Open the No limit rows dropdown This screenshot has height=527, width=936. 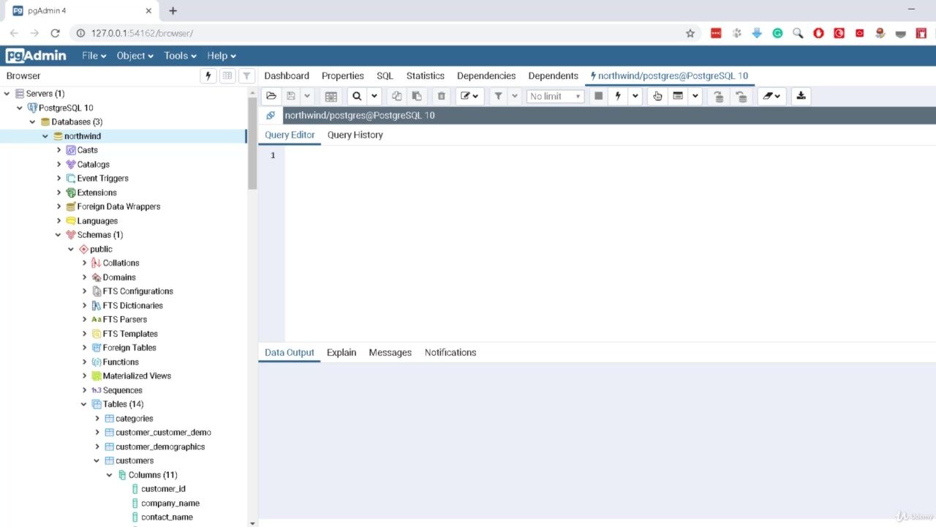pos(555,96)
